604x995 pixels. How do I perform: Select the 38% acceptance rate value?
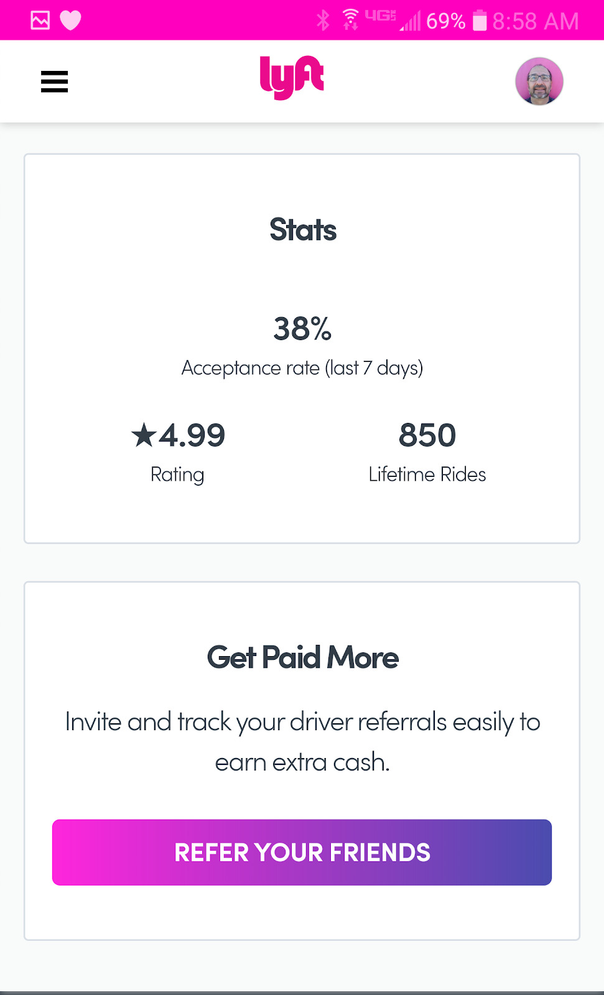click(302, 328)
